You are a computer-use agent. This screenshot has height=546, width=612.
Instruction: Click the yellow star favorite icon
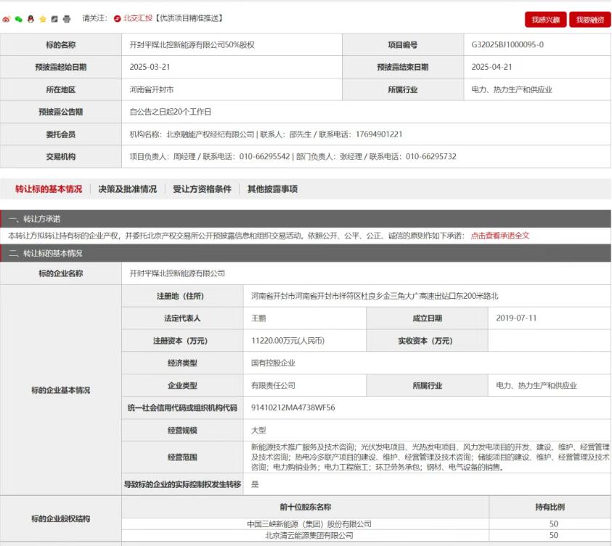(43, 18)
